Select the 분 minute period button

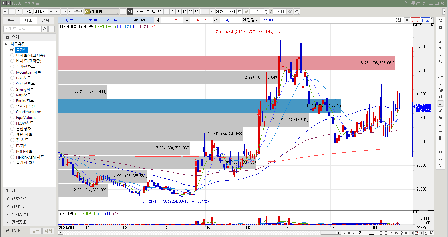[x=148, y=11]
